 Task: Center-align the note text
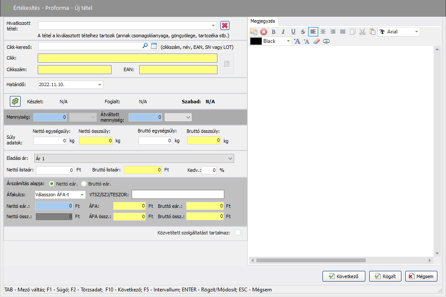coord(323,32)
